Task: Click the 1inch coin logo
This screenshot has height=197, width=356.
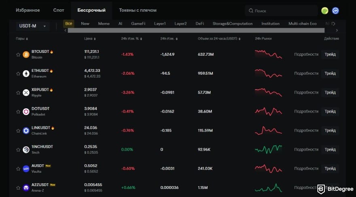Action: pyautogui.click(x=26, y=150)
